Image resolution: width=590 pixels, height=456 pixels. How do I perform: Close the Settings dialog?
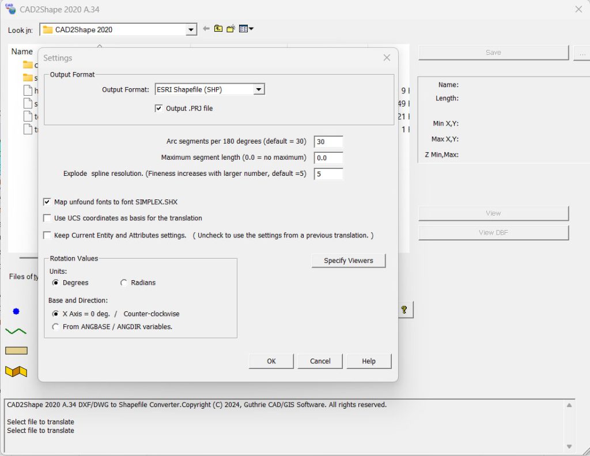[x=387, y=58]
